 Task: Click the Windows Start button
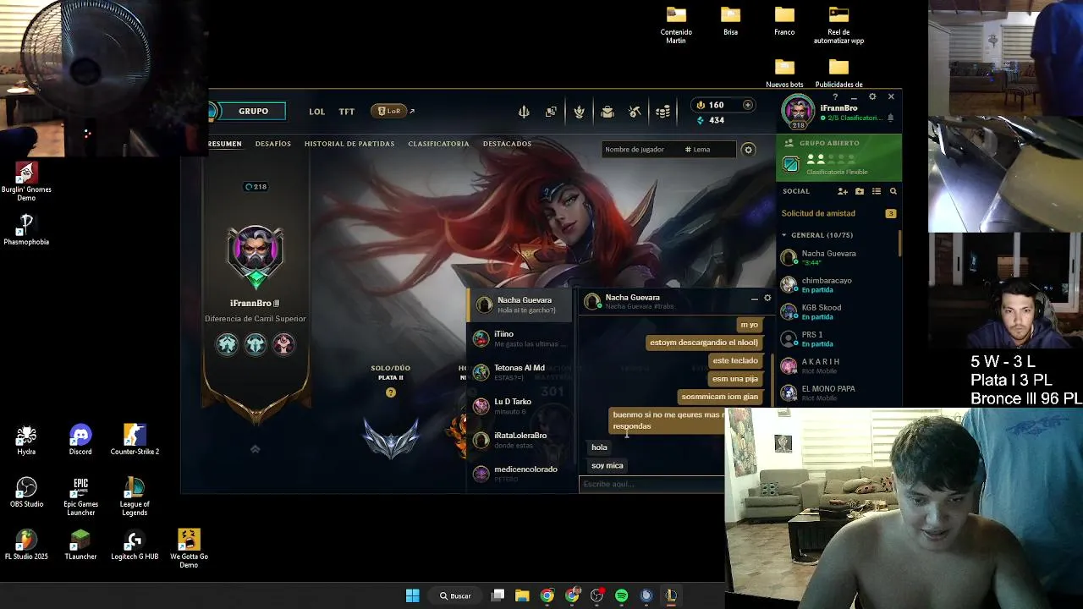click(412, 595)
